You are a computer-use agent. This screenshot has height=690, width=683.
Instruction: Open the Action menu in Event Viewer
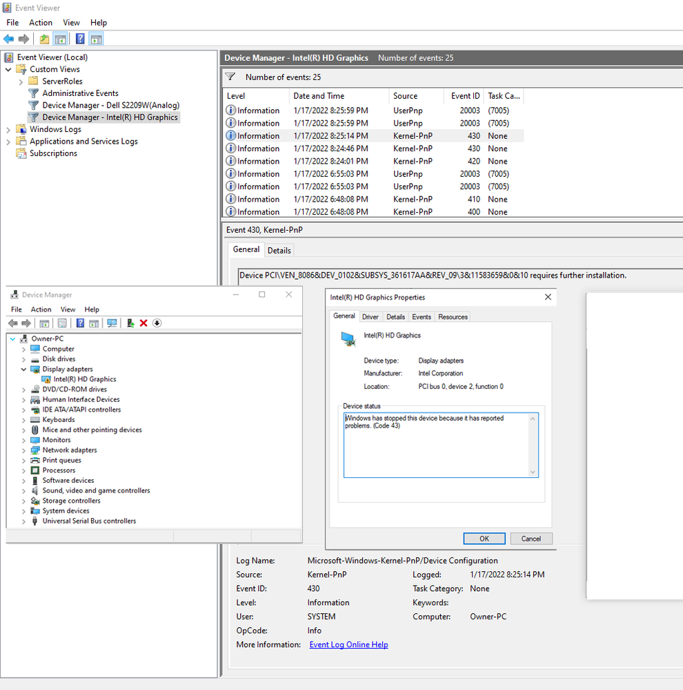pyautogui.click(x=41, y=22)
